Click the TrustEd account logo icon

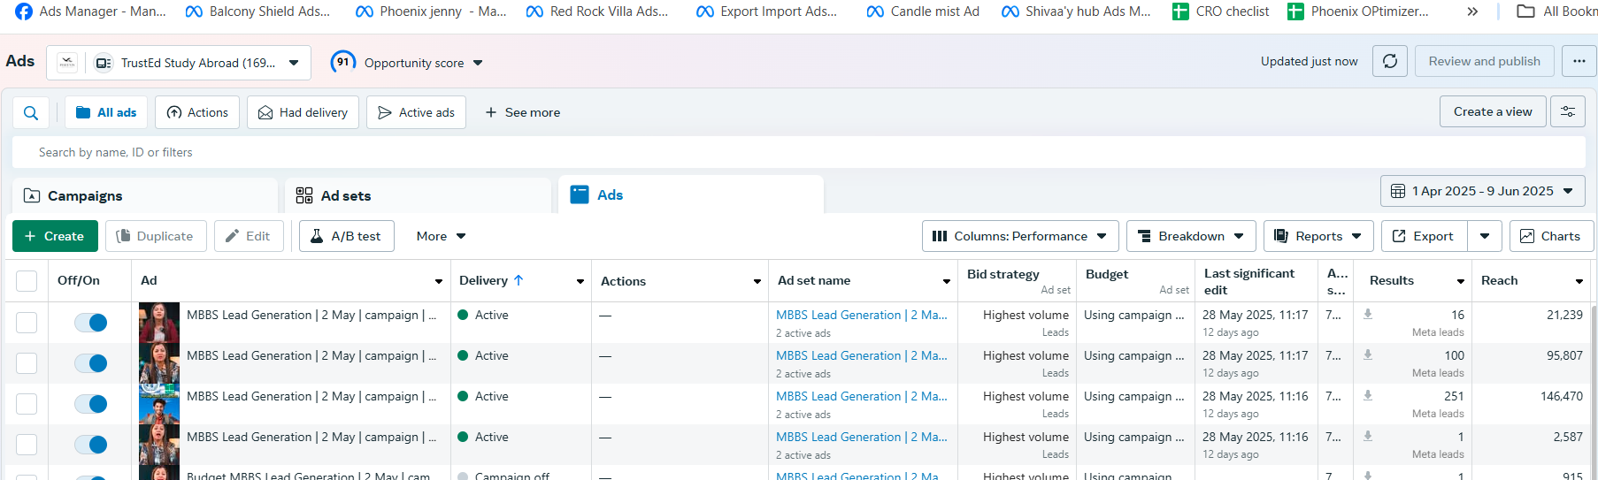67,63
